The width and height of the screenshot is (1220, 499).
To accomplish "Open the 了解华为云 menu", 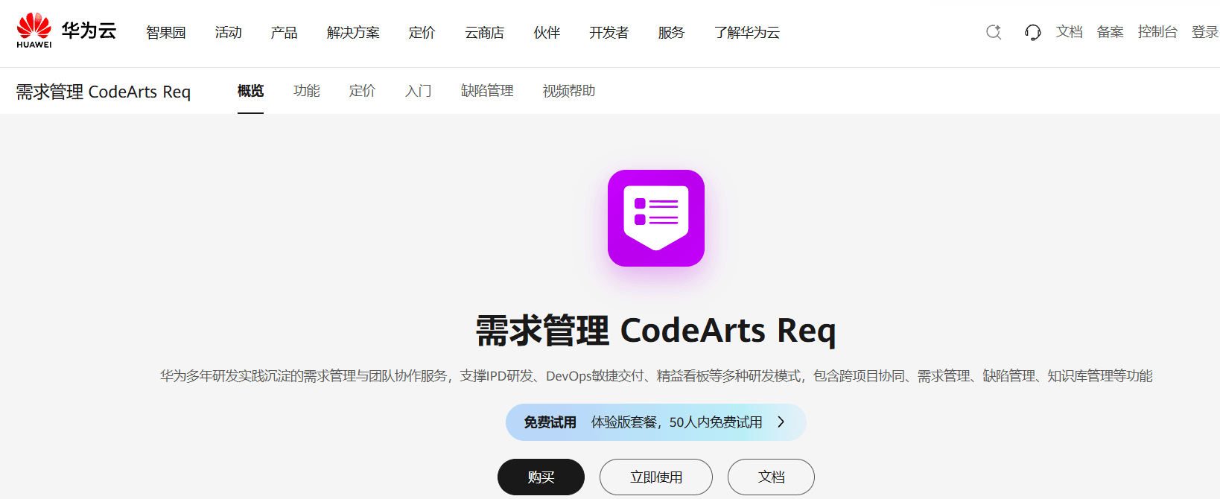I will [747, 33].
